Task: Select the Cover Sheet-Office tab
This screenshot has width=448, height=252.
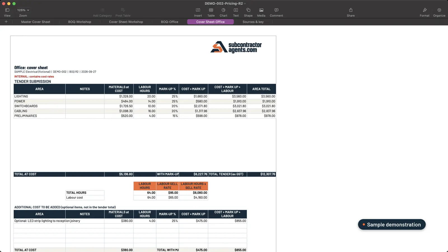Action: tap(210, 22)
